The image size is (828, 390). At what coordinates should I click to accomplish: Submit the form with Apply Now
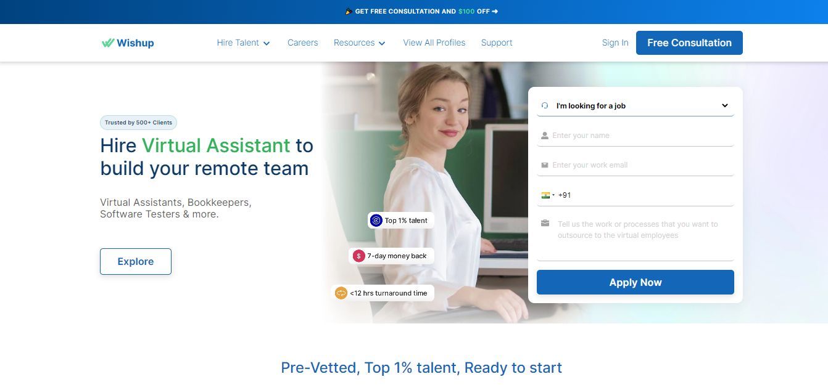tap(635, 282)
